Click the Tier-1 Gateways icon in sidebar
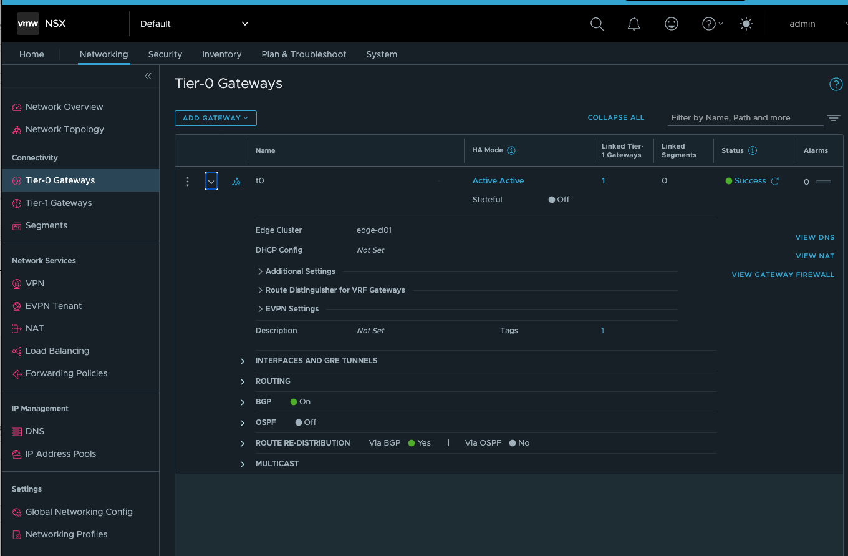Screen dimensions: 848x556 click(17, 203)
